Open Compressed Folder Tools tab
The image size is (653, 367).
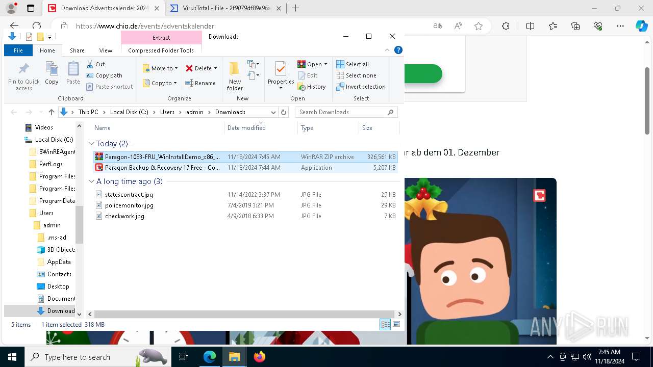[x=161, y=50]
